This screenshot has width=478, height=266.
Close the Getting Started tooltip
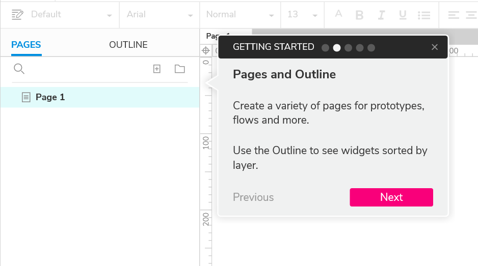(x=435, y=47)
